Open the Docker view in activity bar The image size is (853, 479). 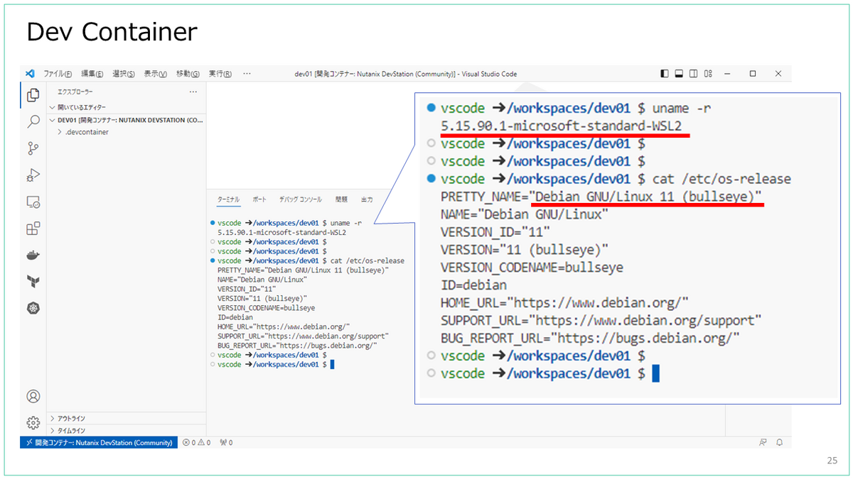pos(33,255)
